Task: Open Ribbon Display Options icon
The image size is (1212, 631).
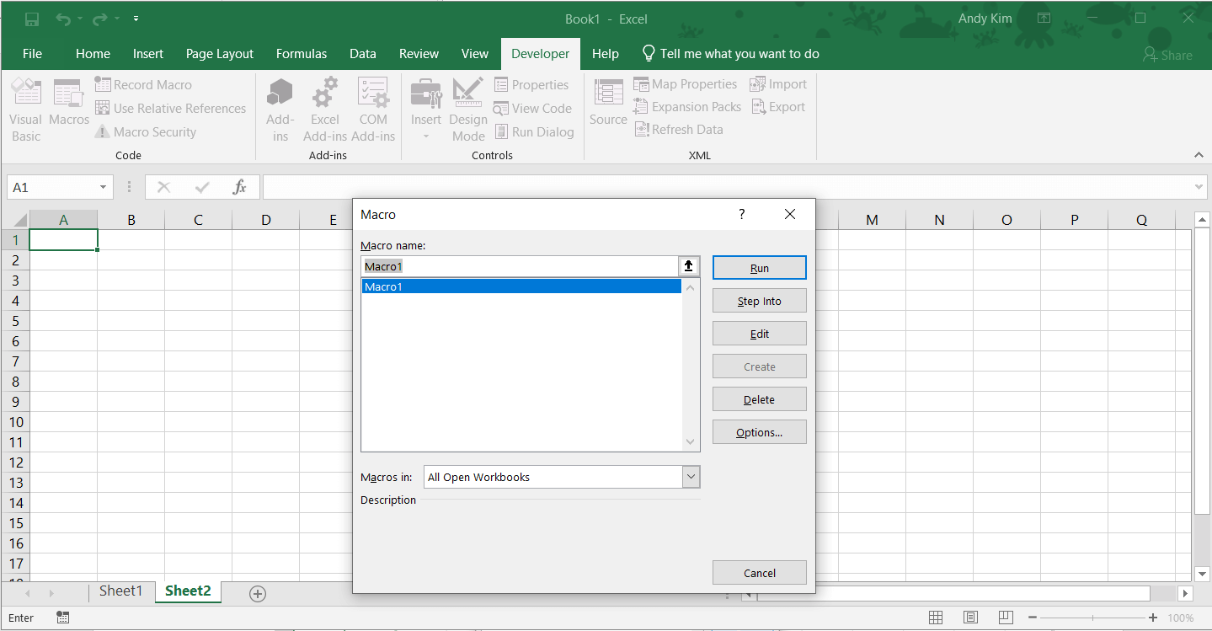Action: (1044, 19)
